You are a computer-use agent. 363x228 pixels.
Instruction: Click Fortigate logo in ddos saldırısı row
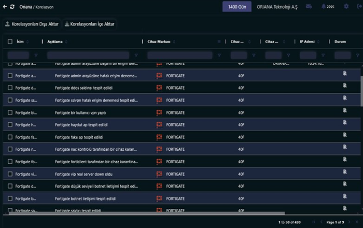[159, 88]
